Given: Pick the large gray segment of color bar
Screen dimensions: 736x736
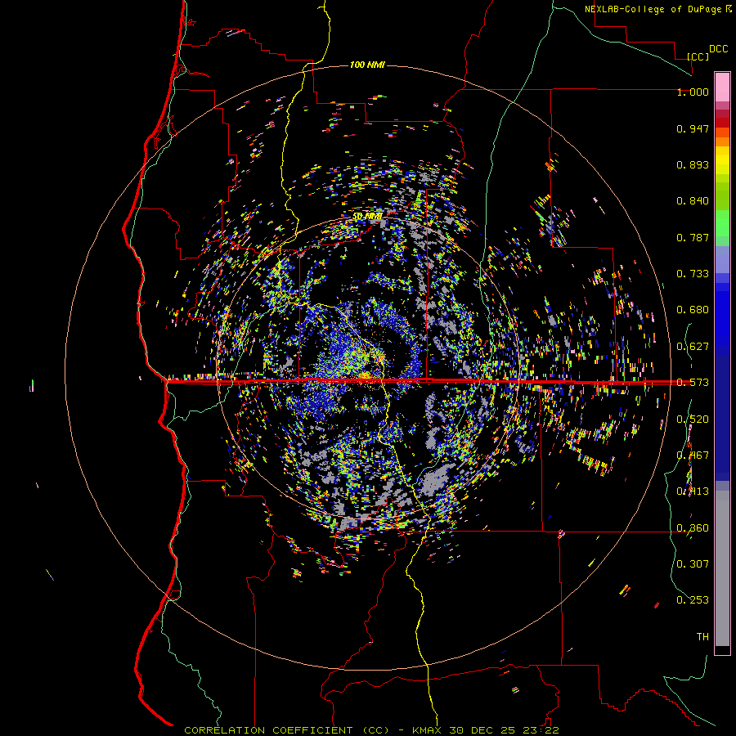Looking at the screenshot, I should point(722,568).
